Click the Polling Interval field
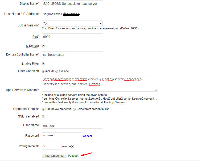This screenshot has width=201, height=161. coord(52,146)
